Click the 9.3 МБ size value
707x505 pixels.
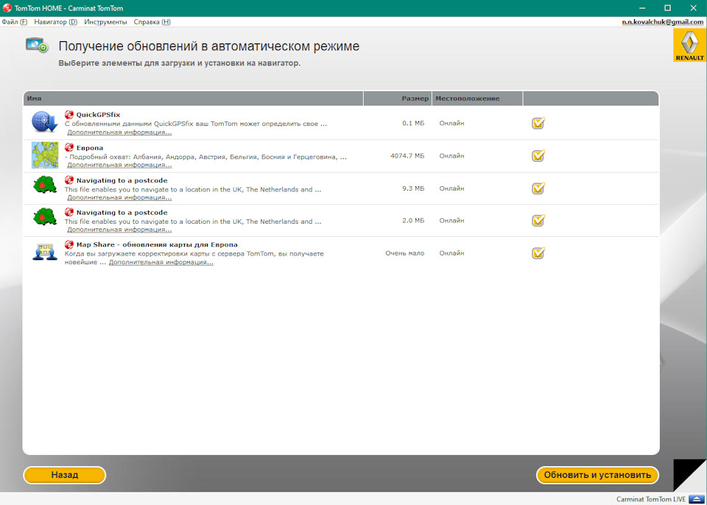(x=413, y=189)
